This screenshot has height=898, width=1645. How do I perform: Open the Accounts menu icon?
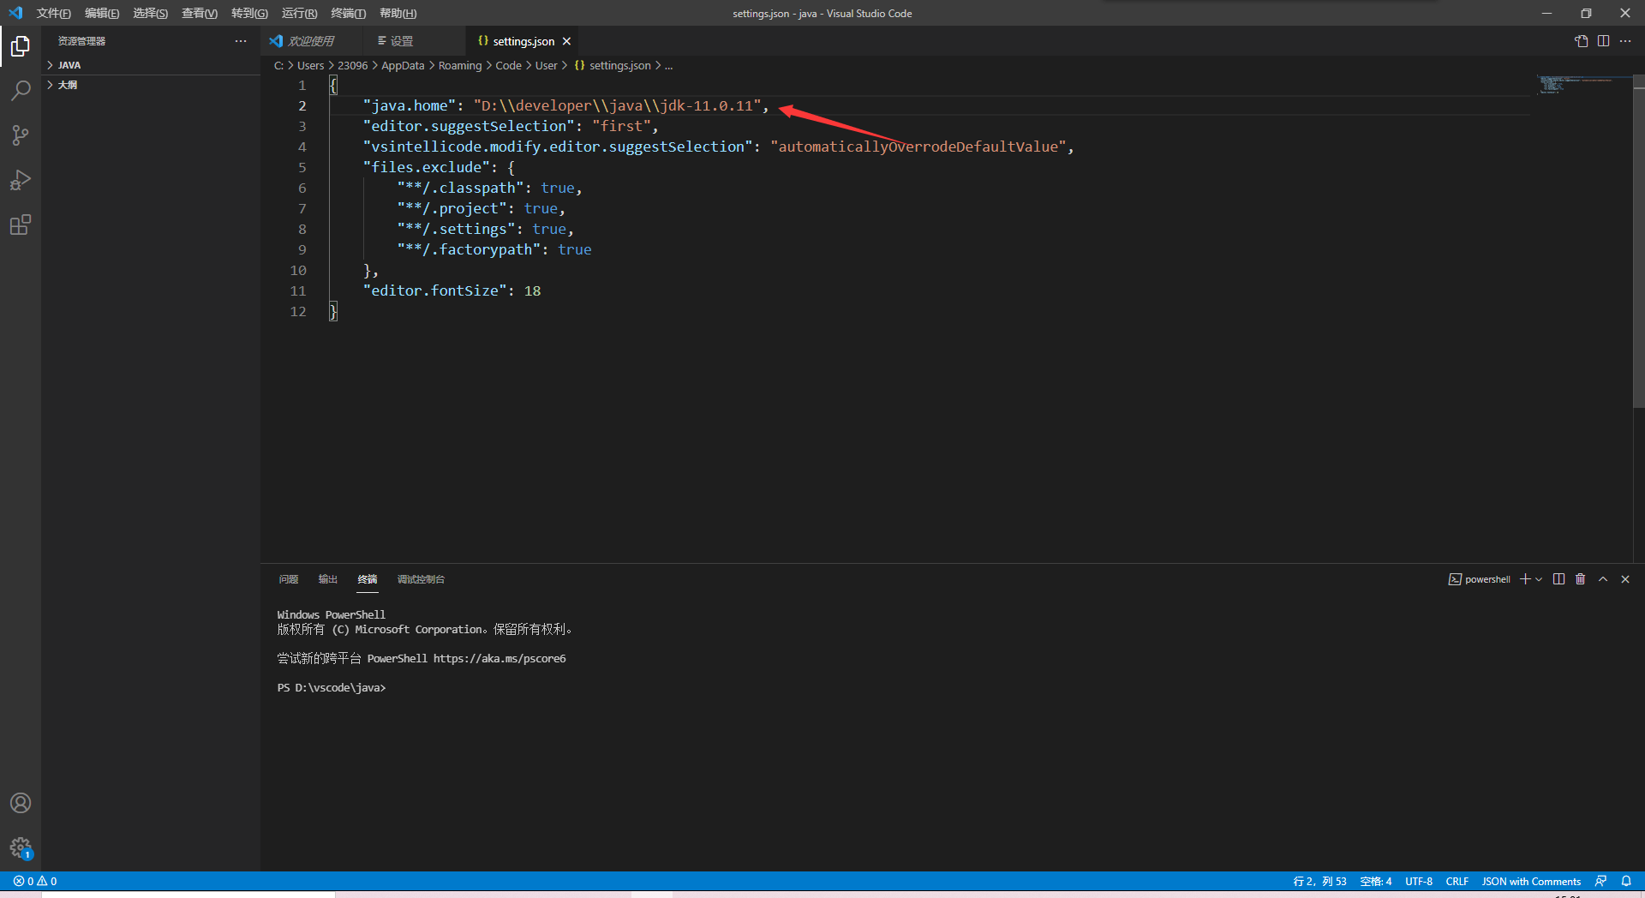pos(21,803)
